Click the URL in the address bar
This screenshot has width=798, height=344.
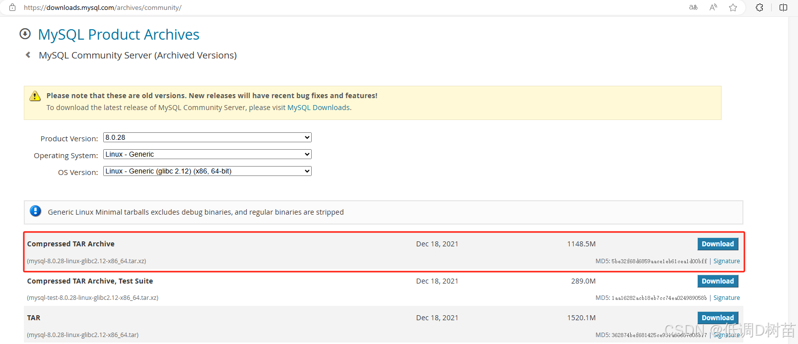pos(103,7)
